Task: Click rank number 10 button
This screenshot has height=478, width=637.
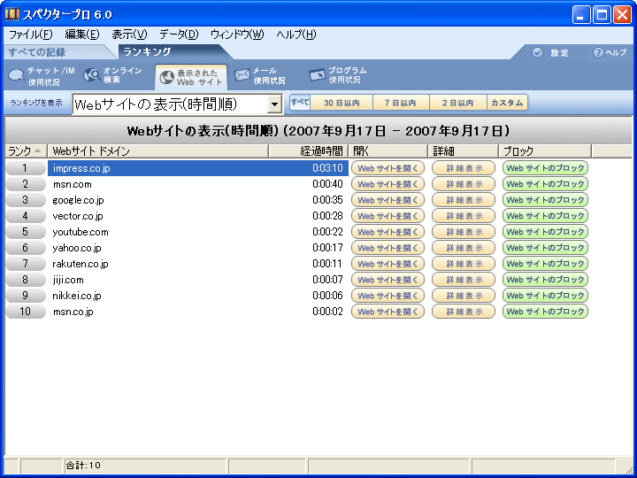Action: 26,312
